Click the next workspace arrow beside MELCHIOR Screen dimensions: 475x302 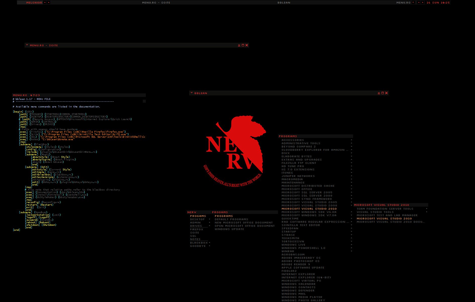pyautogui.click(x=49, y=3)
